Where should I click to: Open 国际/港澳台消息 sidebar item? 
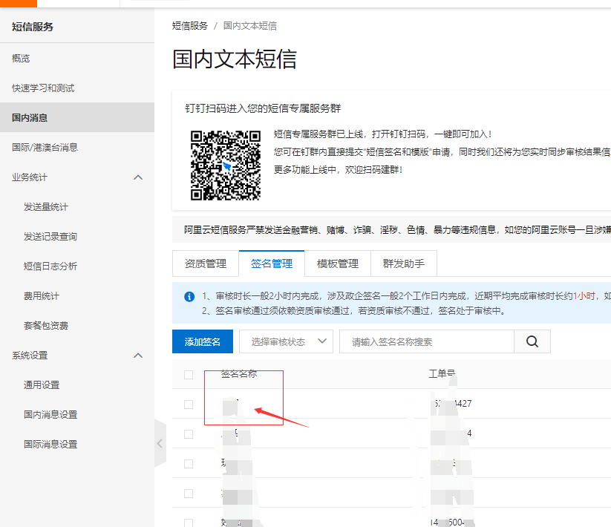click(x=45, y=148)
